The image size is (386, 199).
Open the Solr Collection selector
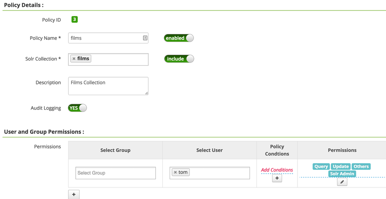pyautogui.click(x=119, y=59)
